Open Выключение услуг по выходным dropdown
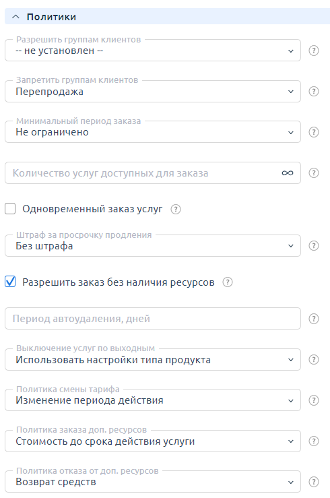 [153, 360]
